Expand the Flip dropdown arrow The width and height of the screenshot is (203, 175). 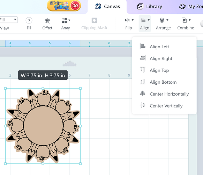(133, 20)
